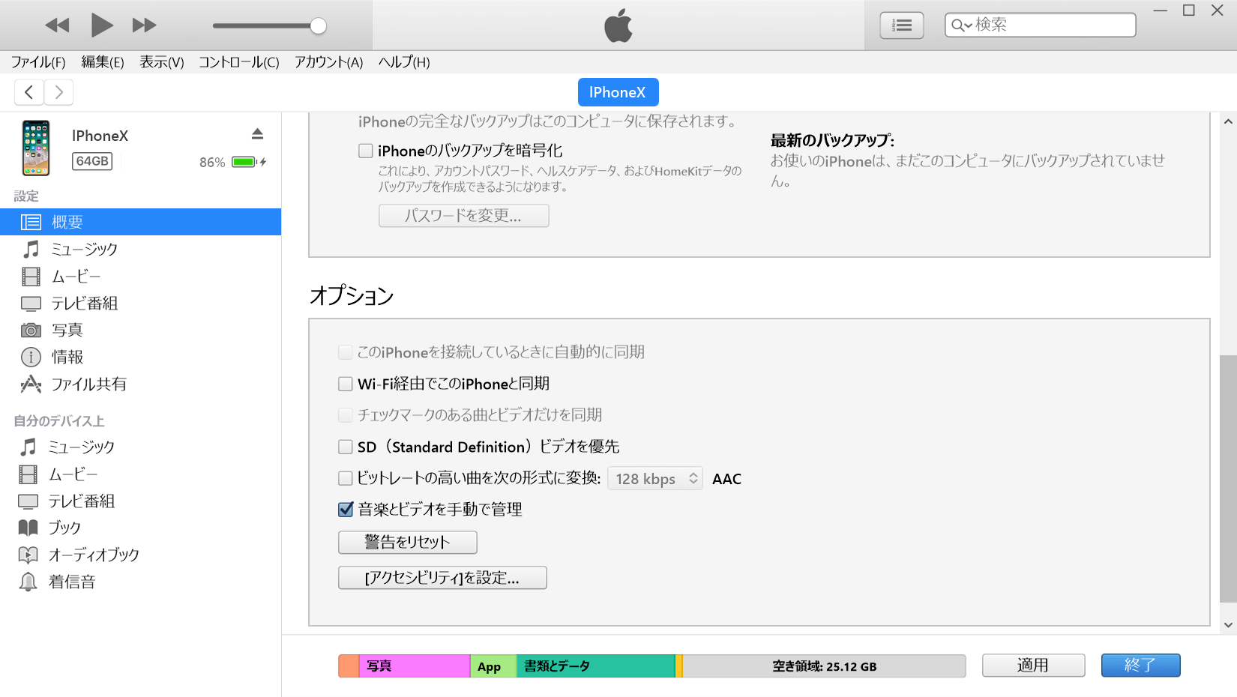Click [アクセシビリティ]を設定... button
This screenshot has width=1237, height=697.
click(x=442, y=578)
